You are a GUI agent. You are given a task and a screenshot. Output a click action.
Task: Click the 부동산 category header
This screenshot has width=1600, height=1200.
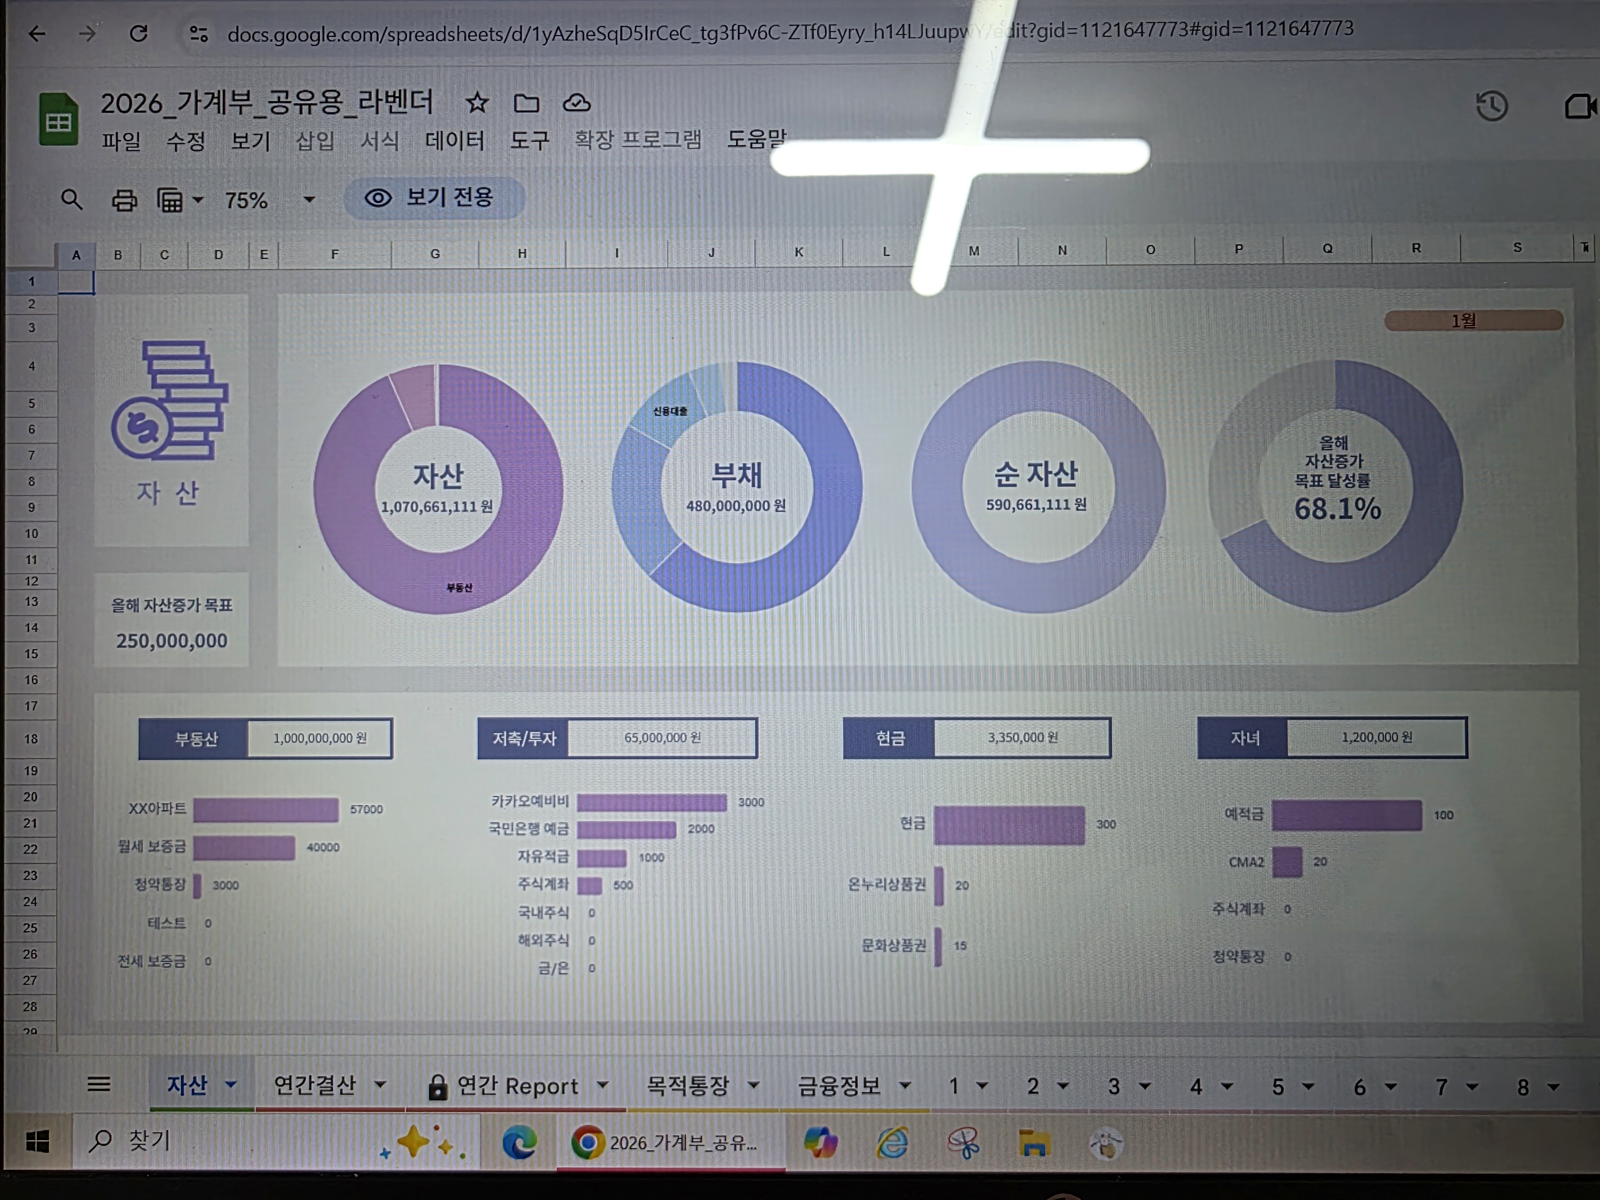(x=194, y=738)
